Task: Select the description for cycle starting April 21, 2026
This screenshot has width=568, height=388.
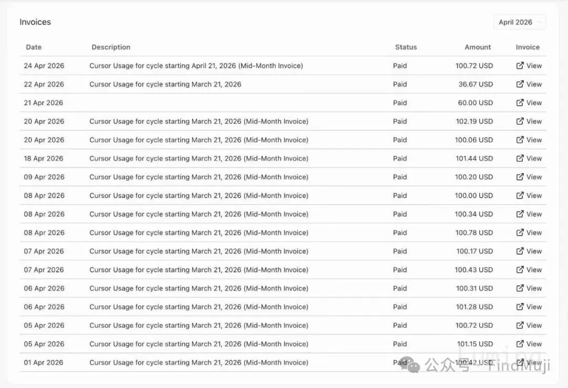Action: click(x=196, y=66)
